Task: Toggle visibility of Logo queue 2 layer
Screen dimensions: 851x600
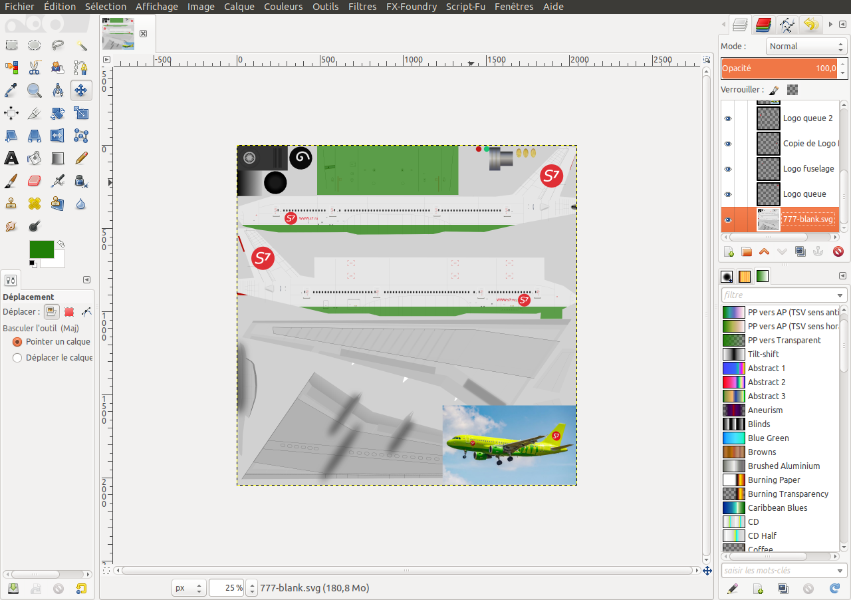Action: coord(728,118)
